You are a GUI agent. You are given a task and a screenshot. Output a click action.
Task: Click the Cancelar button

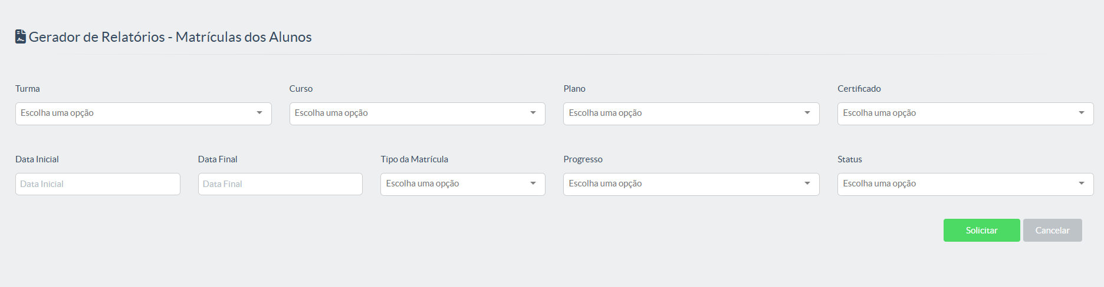point(1052,231)
